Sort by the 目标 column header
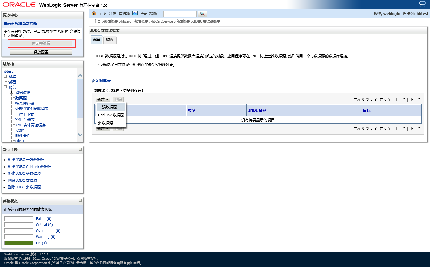Image resolution: width=430 pixels, height=269 pixels. (x=367, y=110)
